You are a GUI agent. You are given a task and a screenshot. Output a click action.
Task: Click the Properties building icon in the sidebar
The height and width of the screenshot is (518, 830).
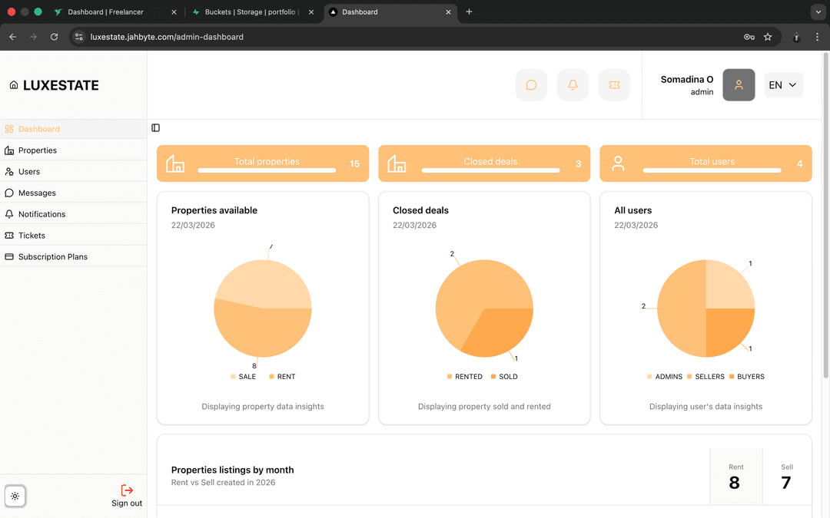pyautogui.click(x=10, y=150)
